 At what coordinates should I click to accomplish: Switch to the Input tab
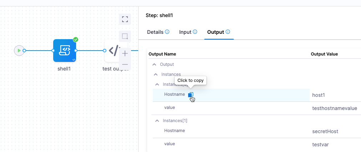point(185,32)
